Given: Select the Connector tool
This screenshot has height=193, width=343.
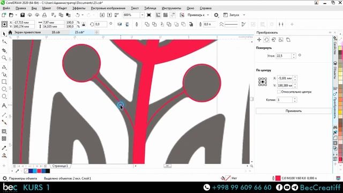Looking at the screenshot, I should 4,122.
